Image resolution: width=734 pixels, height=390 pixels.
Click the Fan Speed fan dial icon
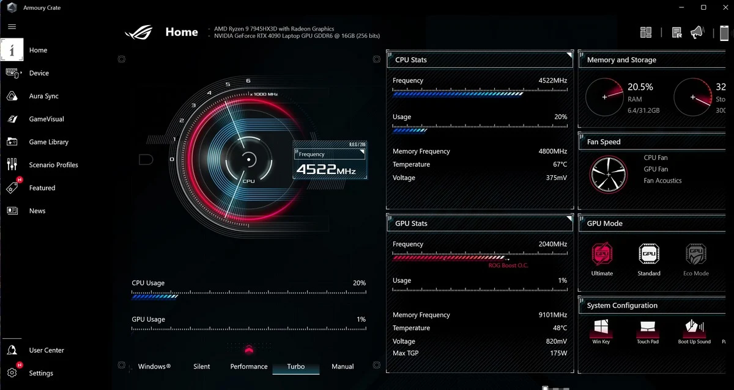[609, 174]
